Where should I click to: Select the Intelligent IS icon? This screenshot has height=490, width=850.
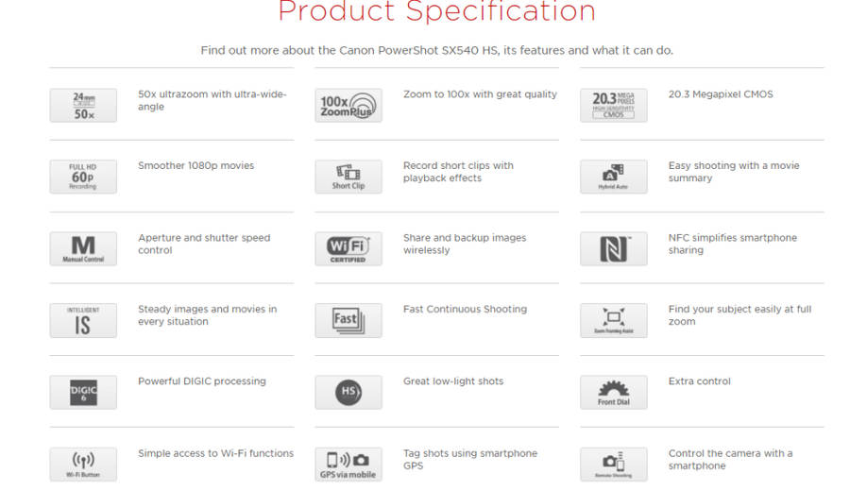(83, 320)
